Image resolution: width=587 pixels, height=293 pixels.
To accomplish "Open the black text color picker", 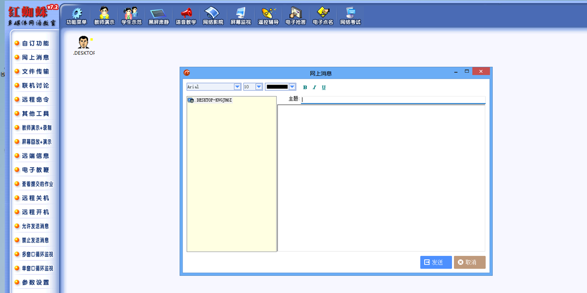I will [x=293, y=87].
